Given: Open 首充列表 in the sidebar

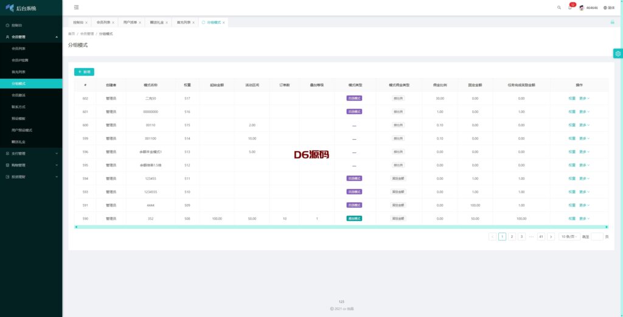Looking at the screenshot, I should [x=31, y=72].
